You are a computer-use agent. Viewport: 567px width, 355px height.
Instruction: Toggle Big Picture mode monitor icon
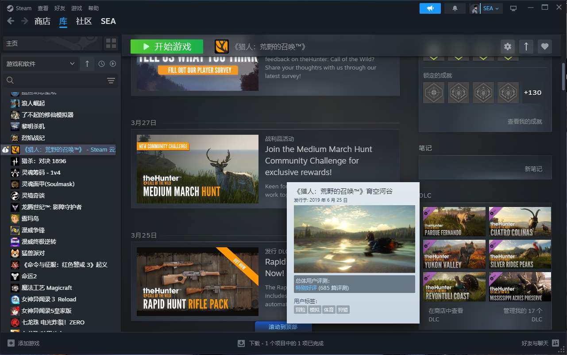coord(513,8)
